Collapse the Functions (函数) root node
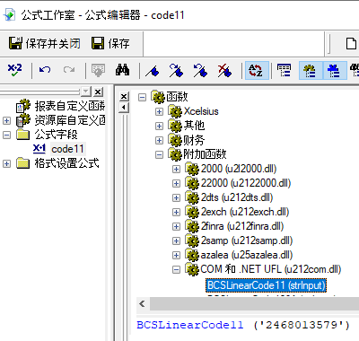359x341 pixels. 143,97
